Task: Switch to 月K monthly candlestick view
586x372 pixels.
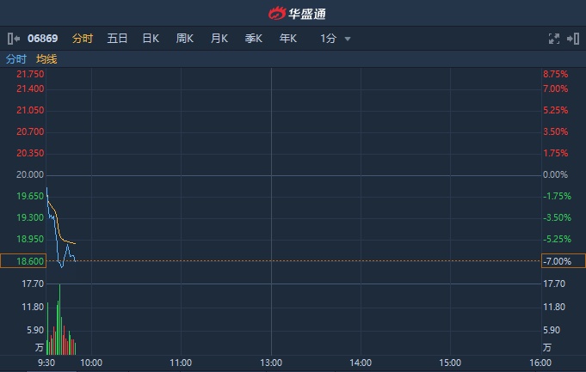Action: coord(219,39)
